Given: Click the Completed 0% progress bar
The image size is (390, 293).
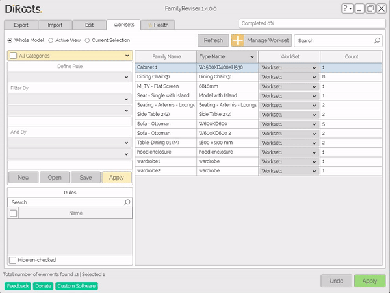Looking at the screenshot, I should (x=311, y=23).
